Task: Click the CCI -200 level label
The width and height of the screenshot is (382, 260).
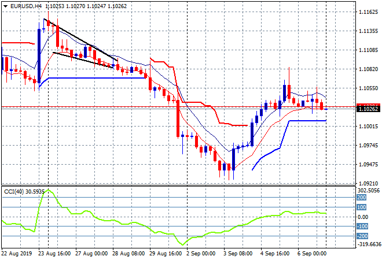Action: [x=362, y=236]
